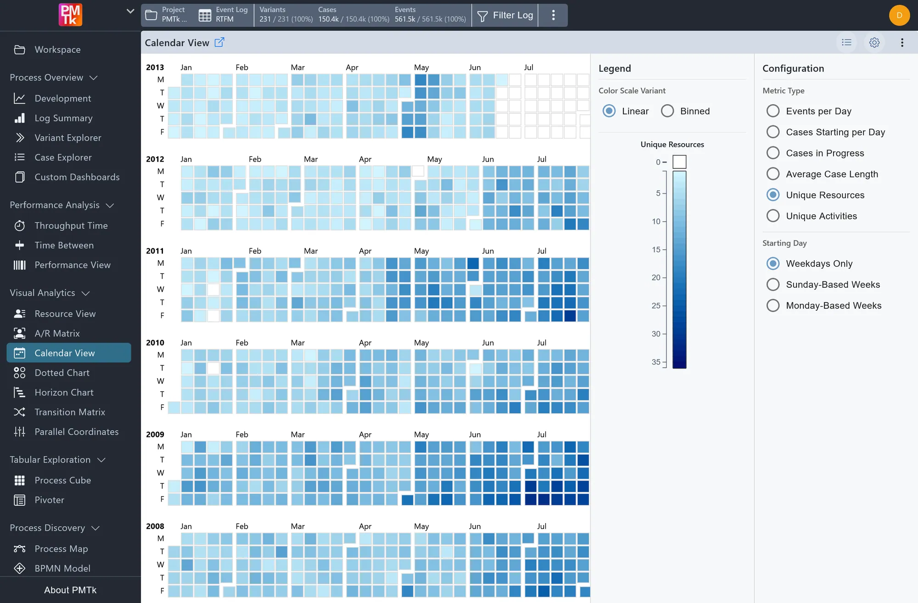Open the A/R Matrix menu item

(x=69, y=334)
